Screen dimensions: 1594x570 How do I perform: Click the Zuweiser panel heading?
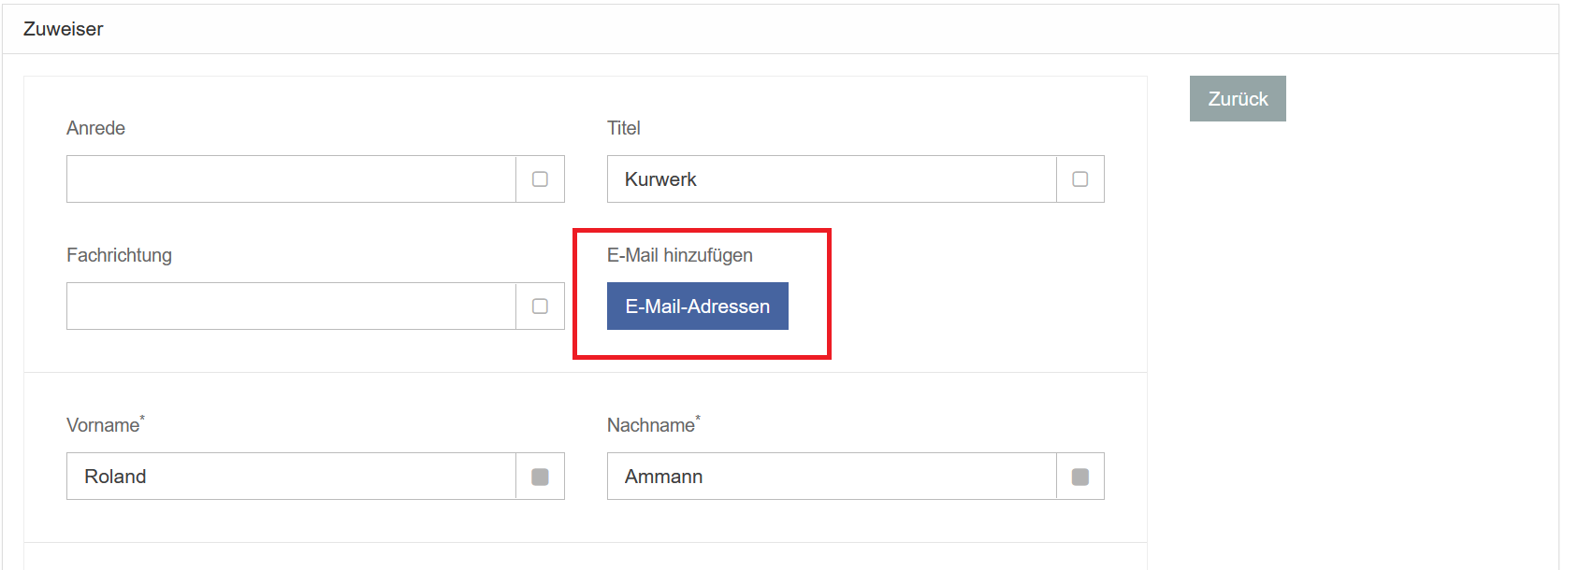click(64, 29)
